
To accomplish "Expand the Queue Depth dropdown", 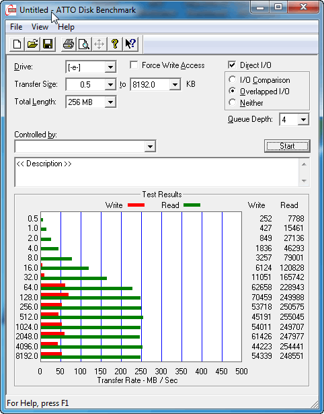I will [303, 120].
